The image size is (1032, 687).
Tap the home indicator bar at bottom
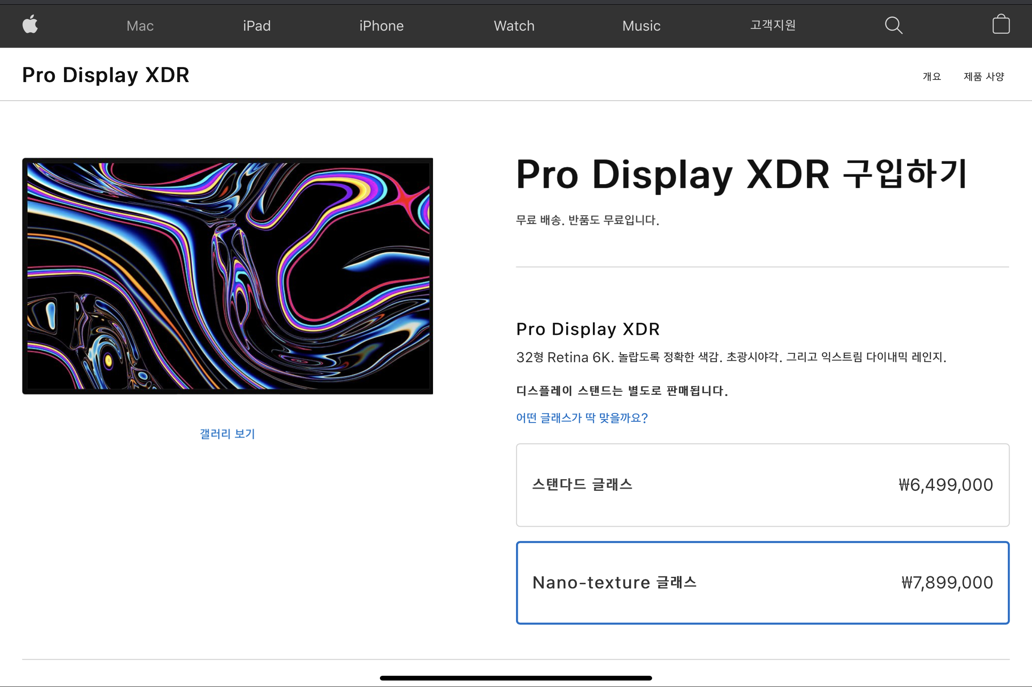point(516,678)
